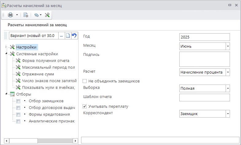Click the wrench and screwdriver toolbar icon
The image size is (241, 145).
tap(47, 15)
